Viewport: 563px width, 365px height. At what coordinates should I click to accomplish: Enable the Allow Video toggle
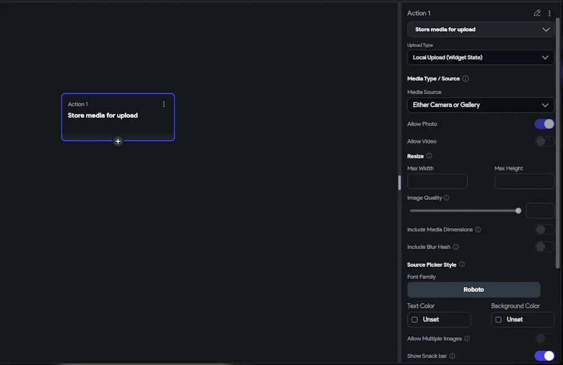pyautogui.click(x=544, y=141)
